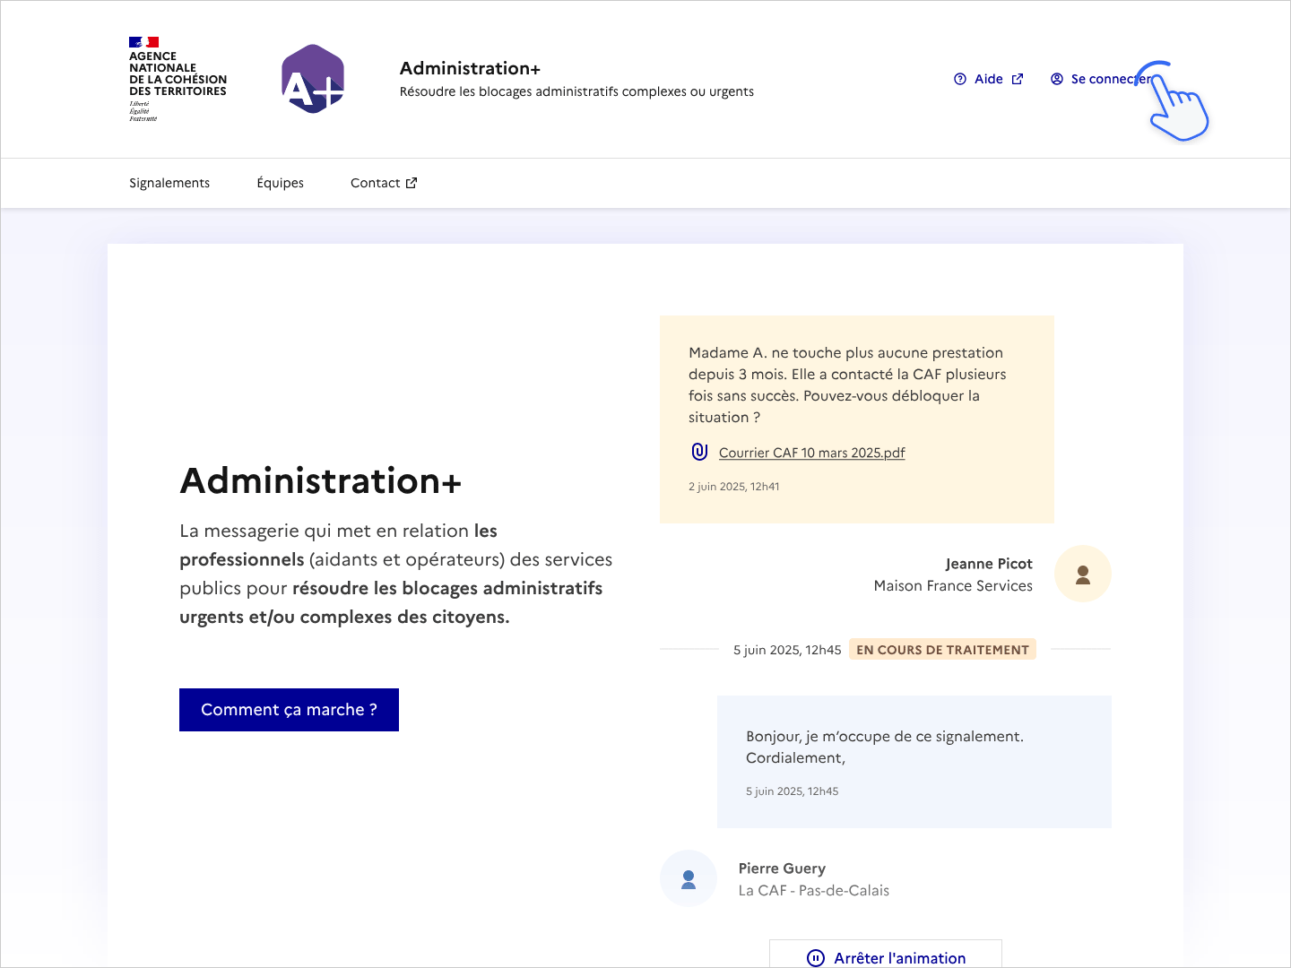Click the external link icon next to Aide
This screenshot has width=1291, height=968.
(1018, 78)
